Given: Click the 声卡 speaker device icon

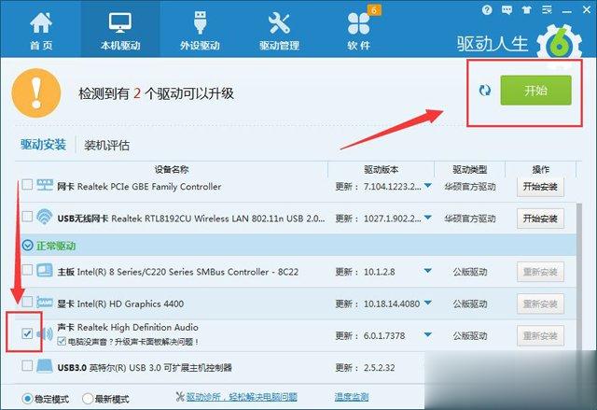Looking at the screenshot, I should pos(45,334).
